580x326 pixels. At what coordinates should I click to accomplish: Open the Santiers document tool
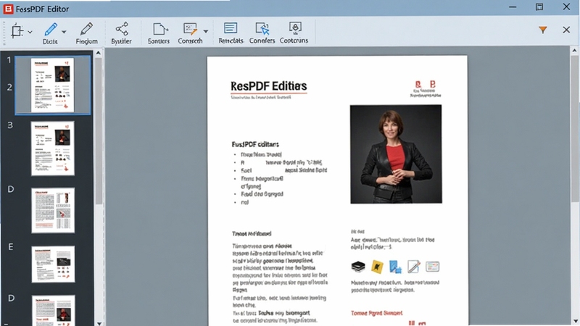tap(159, 29)
